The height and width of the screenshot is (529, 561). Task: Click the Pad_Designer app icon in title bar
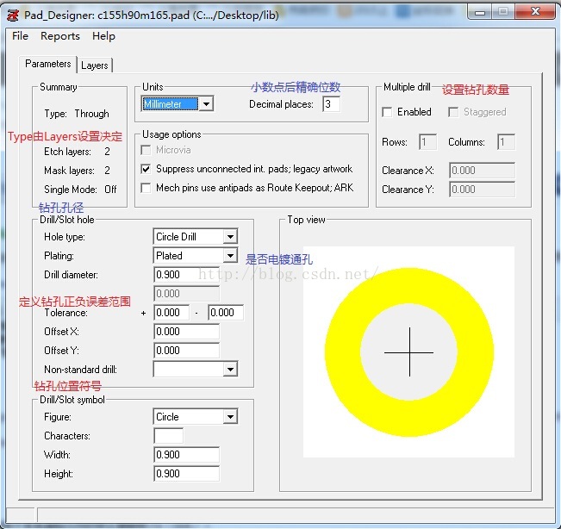12,12
